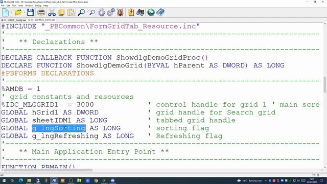
Task: Click the %AMDB = 1 line
Action: pos(21,89)
